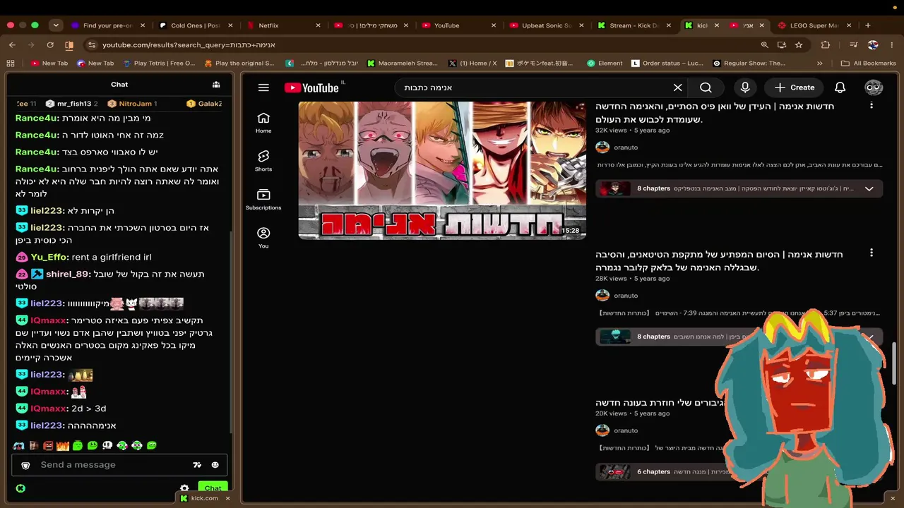The image size is (904, 508).
Task: Click the shield icon in message box
Action: [25, 466]
